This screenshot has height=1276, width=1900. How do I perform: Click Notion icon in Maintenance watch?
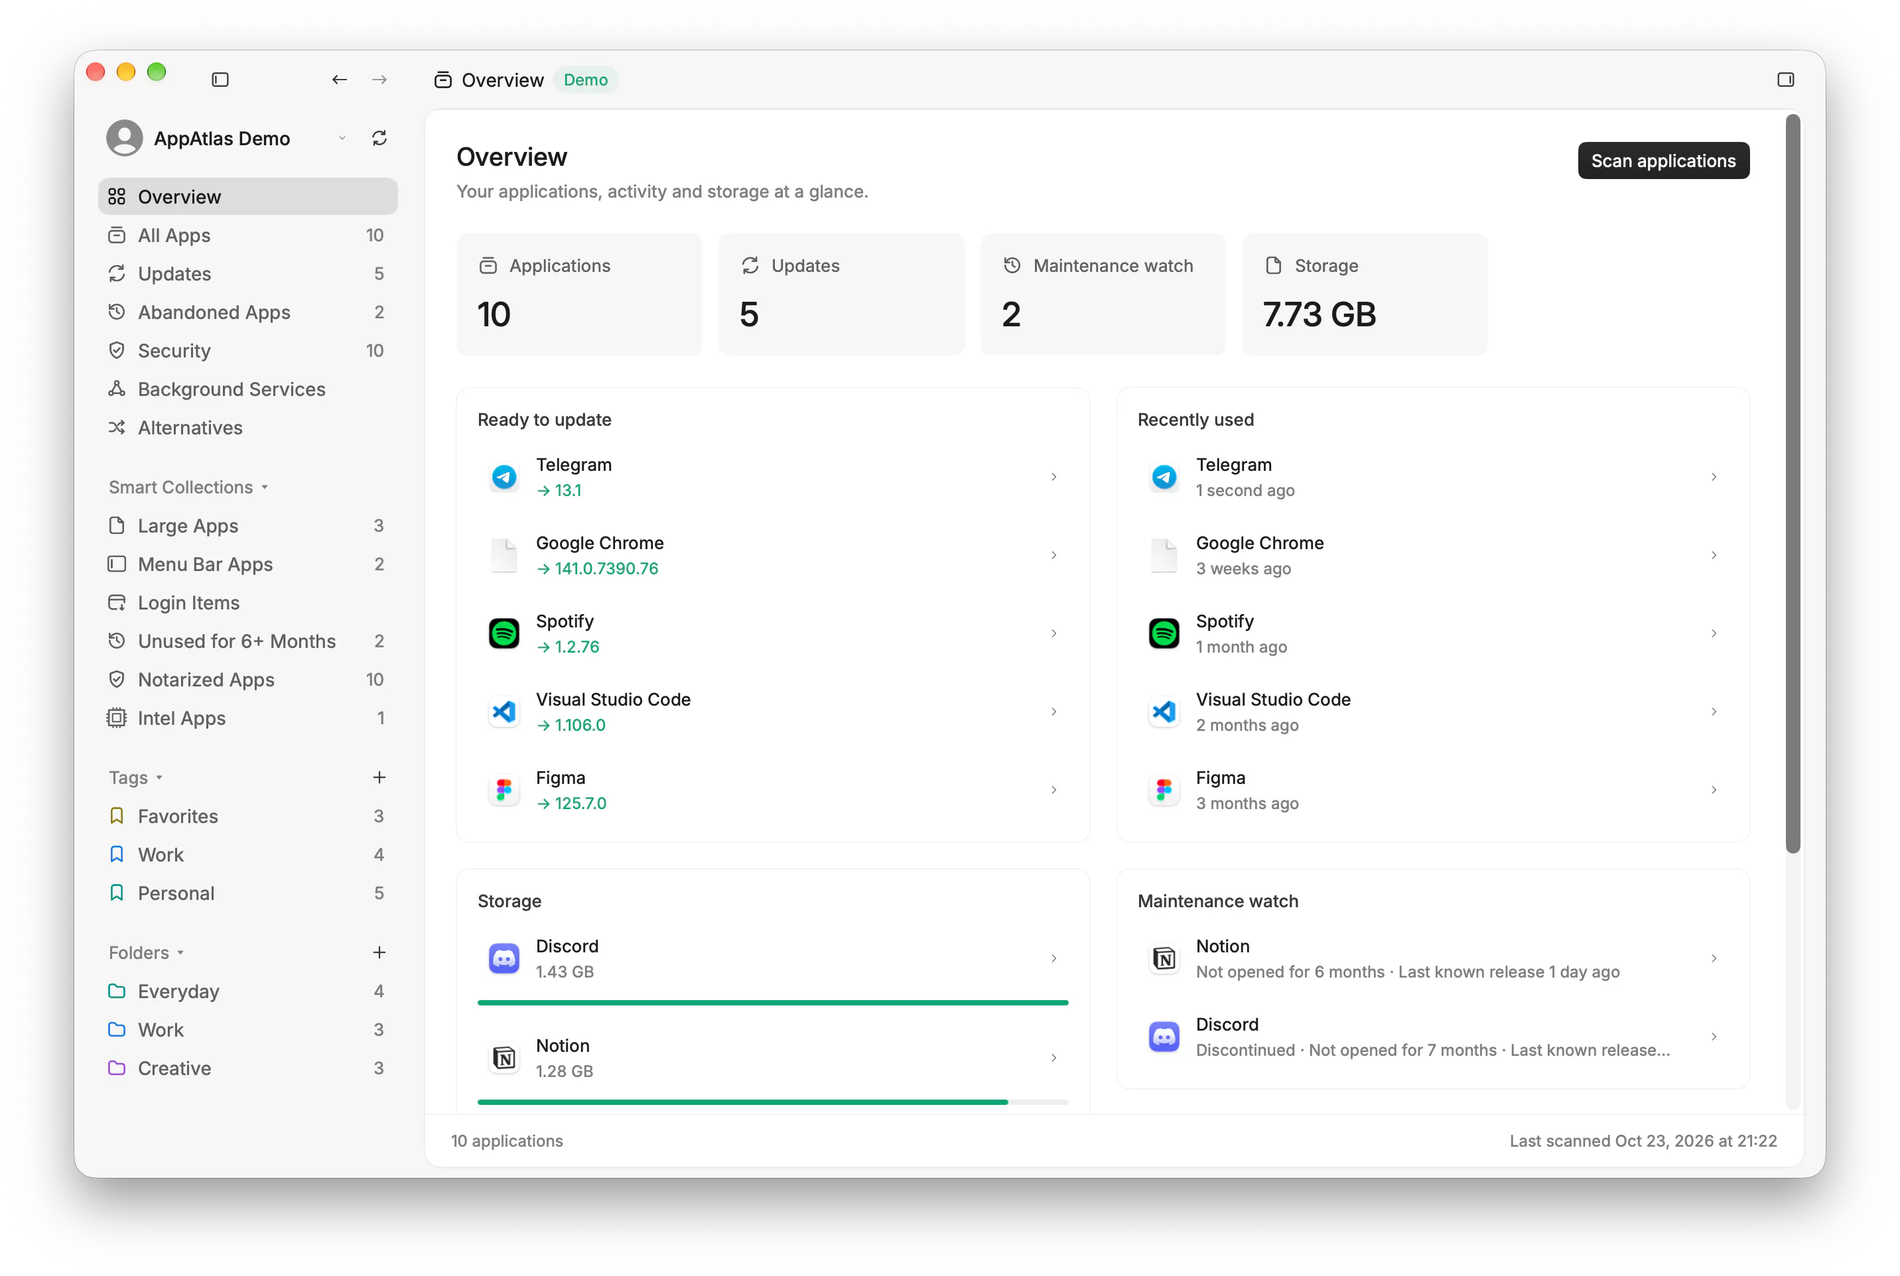pyautogui.click(x=1164, y=958)
